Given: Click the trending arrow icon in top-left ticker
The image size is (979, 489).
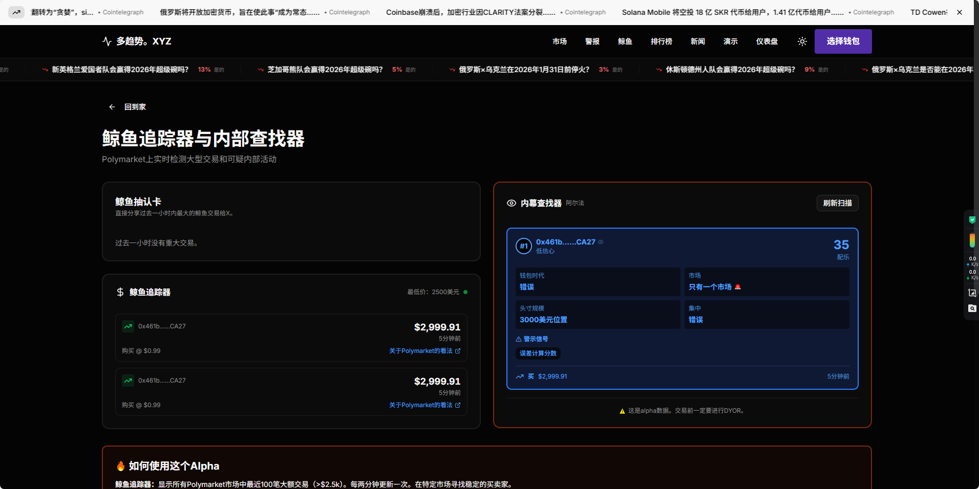Looking at the screenshot, I should click(x=16, y=12).
